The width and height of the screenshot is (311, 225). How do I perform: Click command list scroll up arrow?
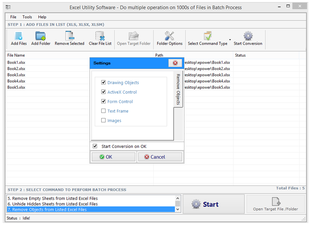point(178,198)
